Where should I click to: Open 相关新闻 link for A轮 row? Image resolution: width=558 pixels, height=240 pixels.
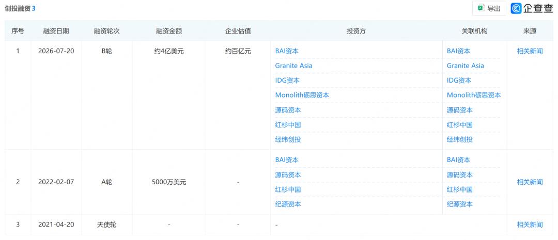coord(530,182)
